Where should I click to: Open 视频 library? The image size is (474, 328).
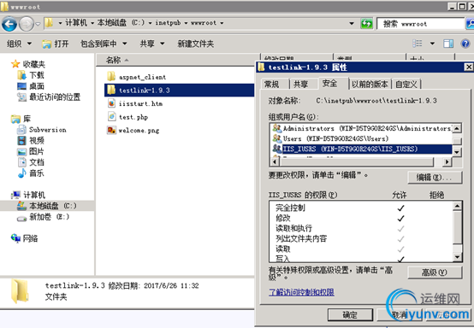point(31,141)
